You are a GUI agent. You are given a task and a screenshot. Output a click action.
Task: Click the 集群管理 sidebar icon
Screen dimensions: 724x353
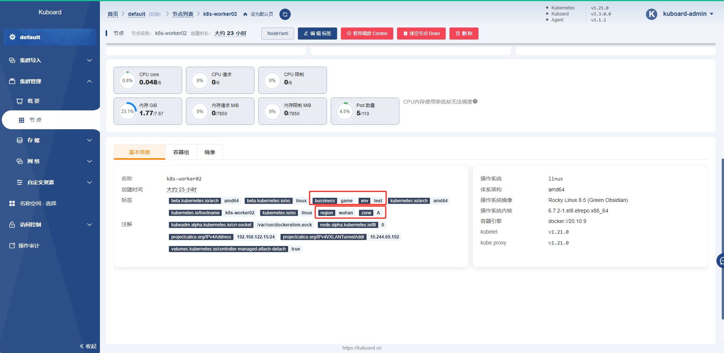point(12,81)
